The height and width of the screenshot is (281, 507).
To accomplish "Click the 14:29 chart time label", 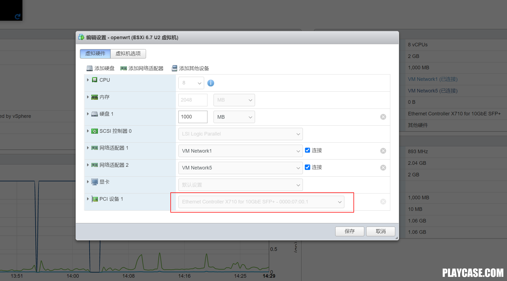I will pyautogui.click(x=269, y=276).
